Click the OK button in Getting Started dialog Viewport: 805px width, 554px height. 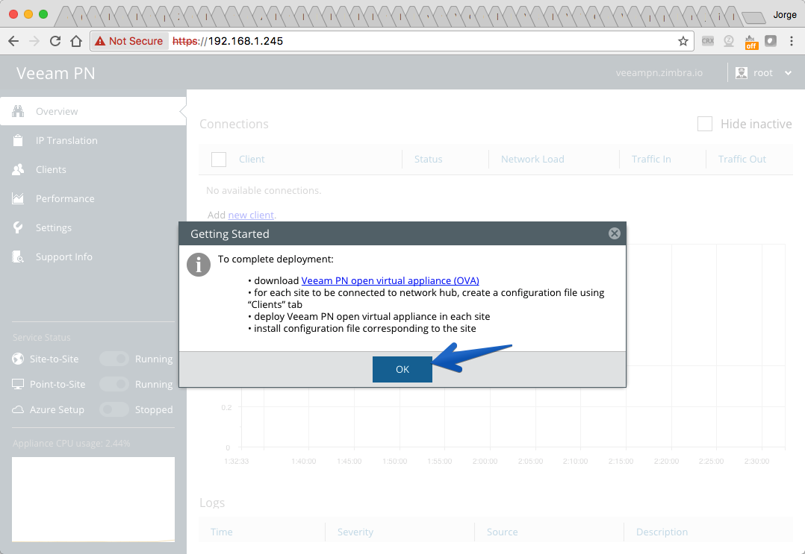402,369
